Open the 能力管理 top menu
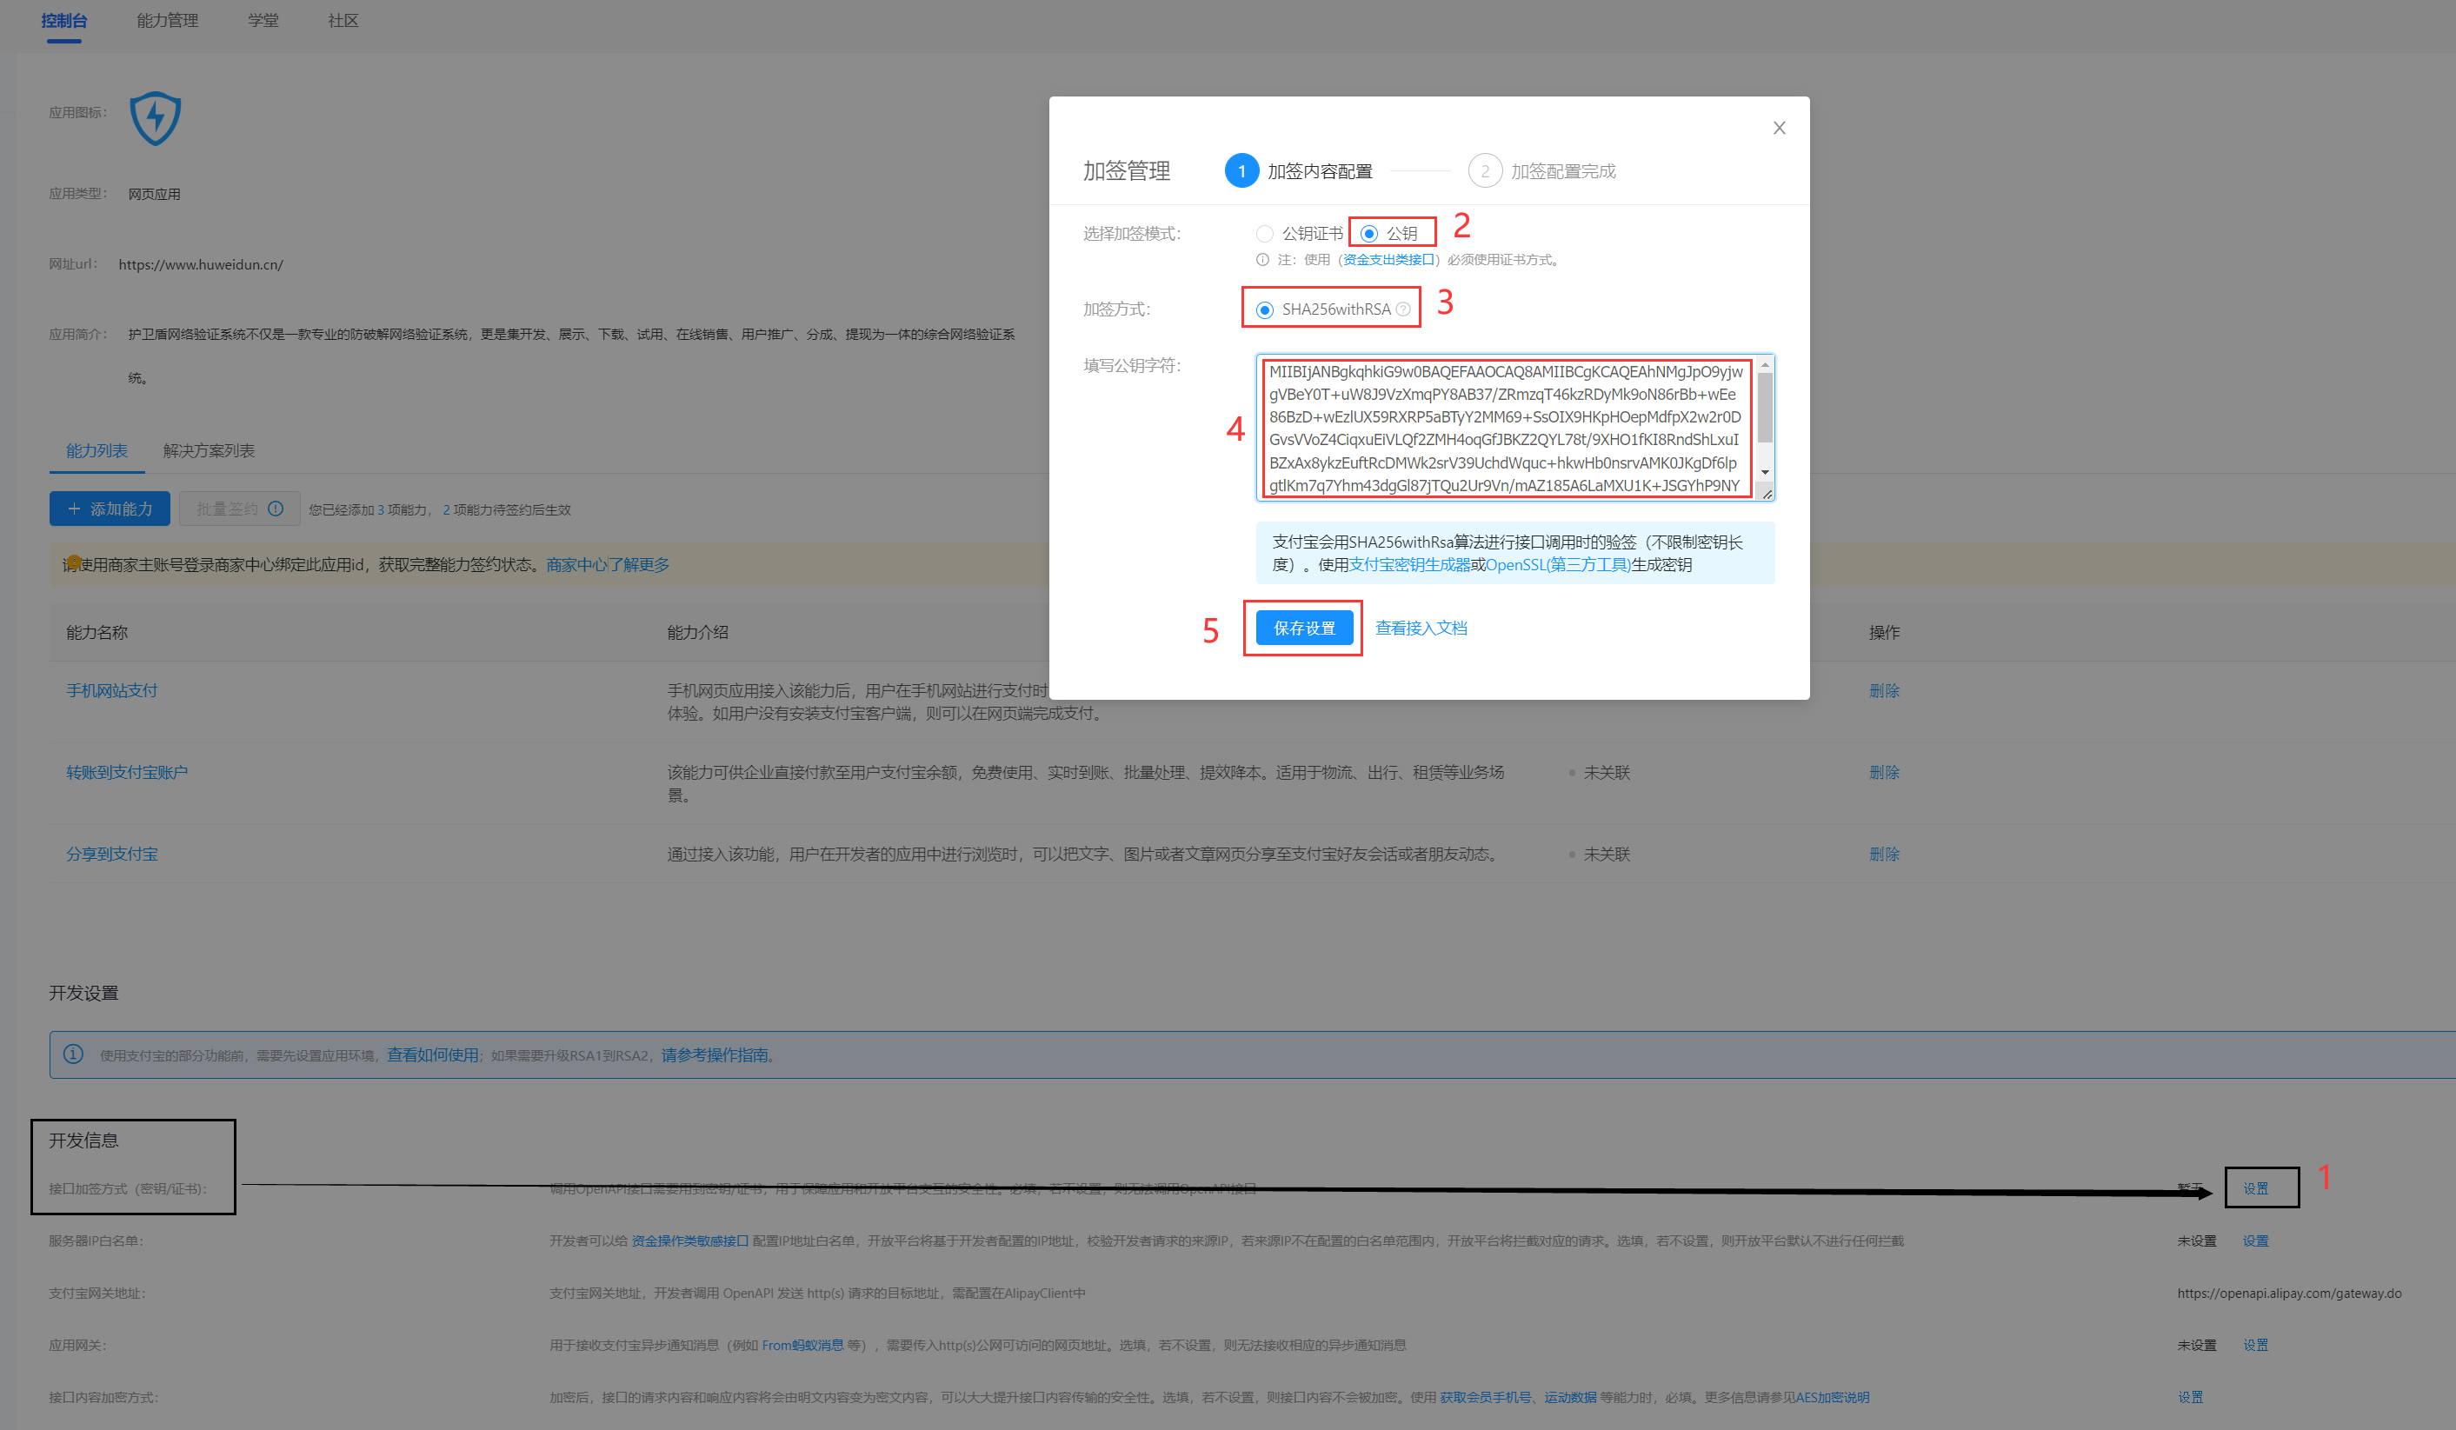This screenshot has width=2456, height=1430. tap(168, 21)
